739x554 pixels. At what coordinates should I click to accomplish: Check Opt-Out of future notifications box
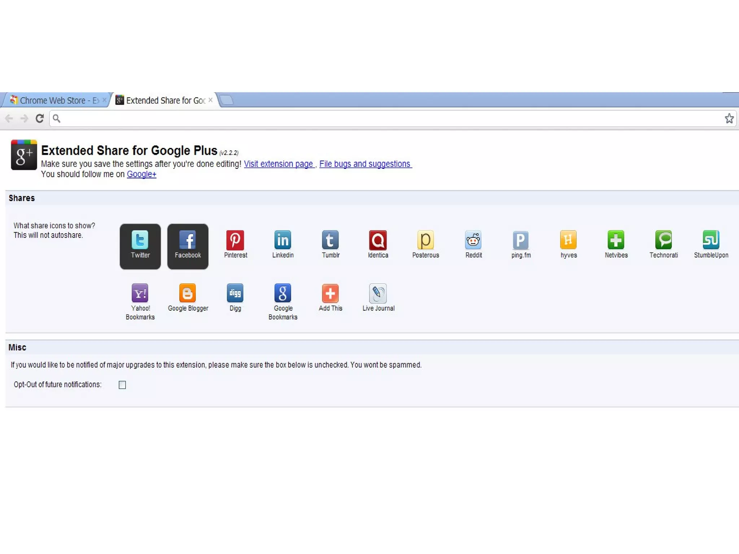pos(122,385)
